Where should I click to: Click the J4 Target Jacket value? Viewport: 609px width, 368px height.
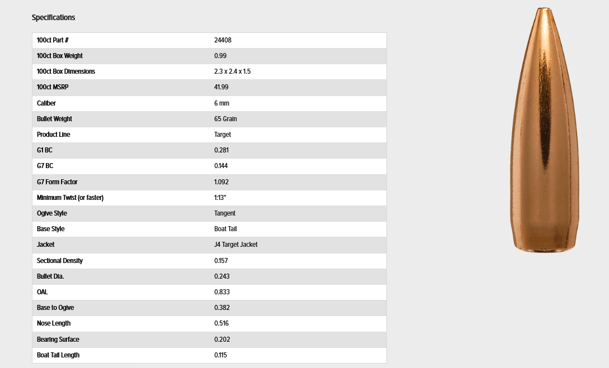coord(236,244)
